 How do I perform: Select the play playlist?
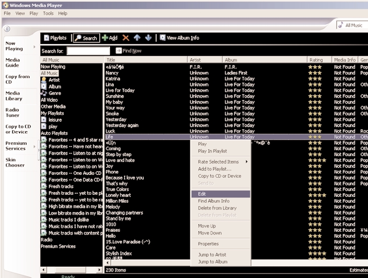click(53, 126)
